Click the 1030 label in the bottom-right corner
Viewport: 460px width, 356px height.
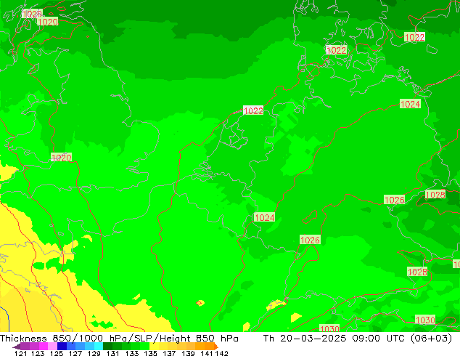[425, 320]
